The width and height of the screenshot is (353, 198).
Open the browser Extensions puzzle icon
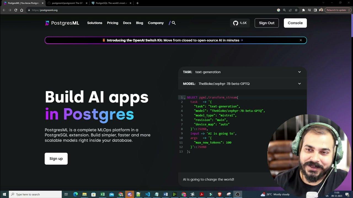[303, 10]
